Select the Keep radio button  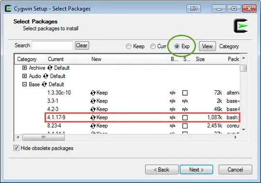(129, 46)
